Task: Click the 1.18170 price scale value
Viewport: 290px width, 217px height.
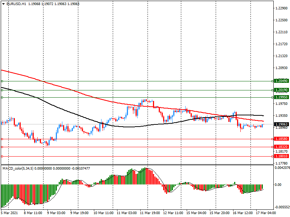Action: click(x=282, y=152)
